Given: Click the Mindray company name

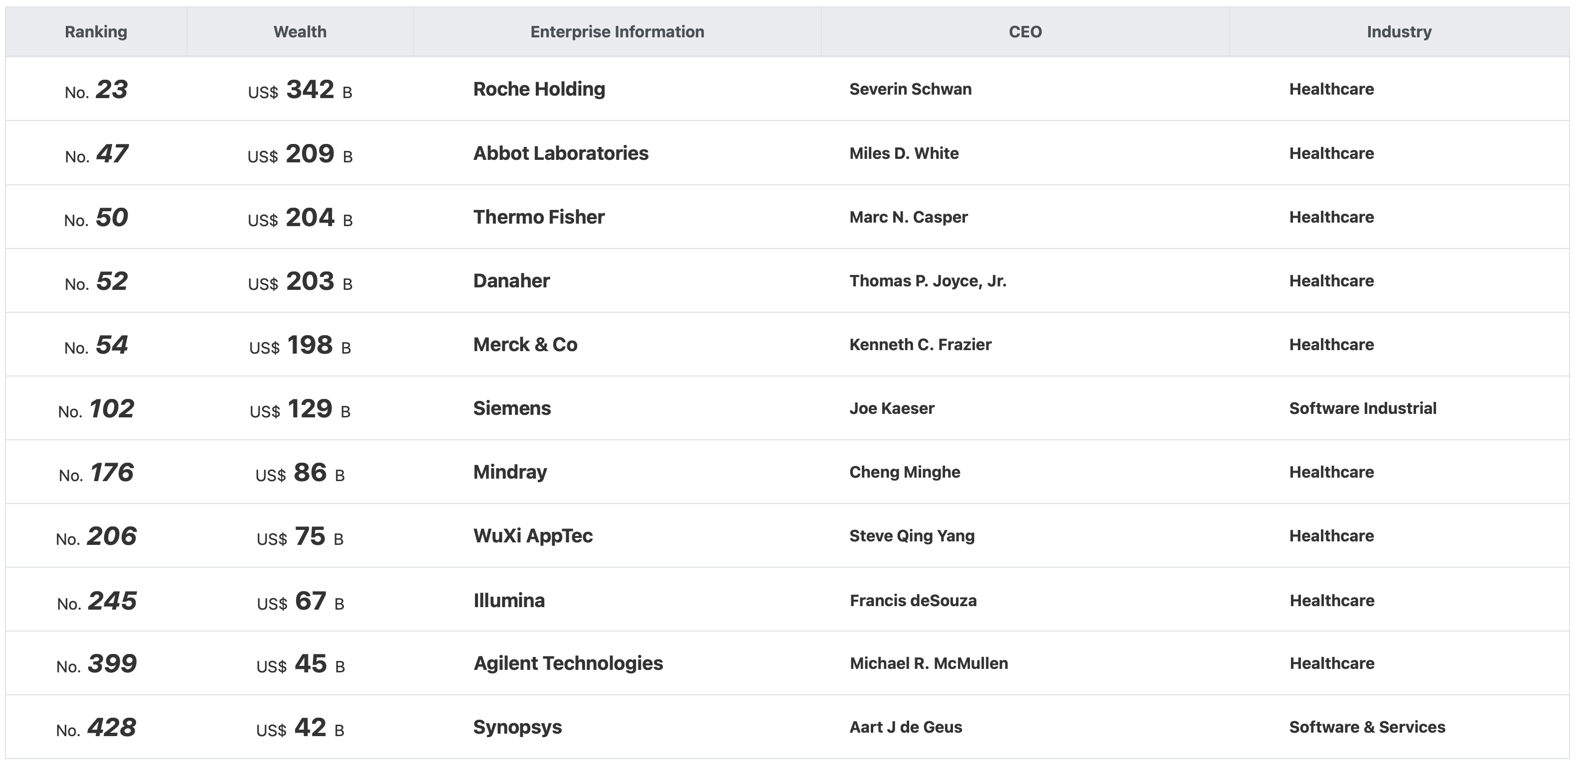Looking at the screenshot, I should tap(510, 473).
